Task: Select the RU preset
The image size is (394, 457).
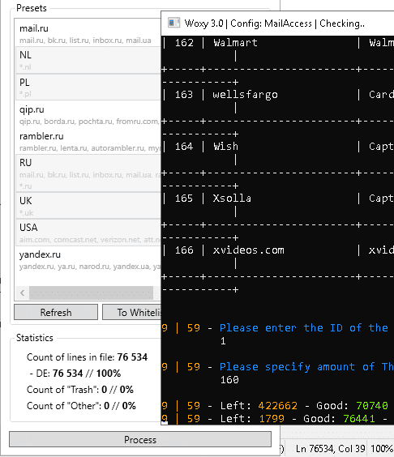Action: (88, 173)
